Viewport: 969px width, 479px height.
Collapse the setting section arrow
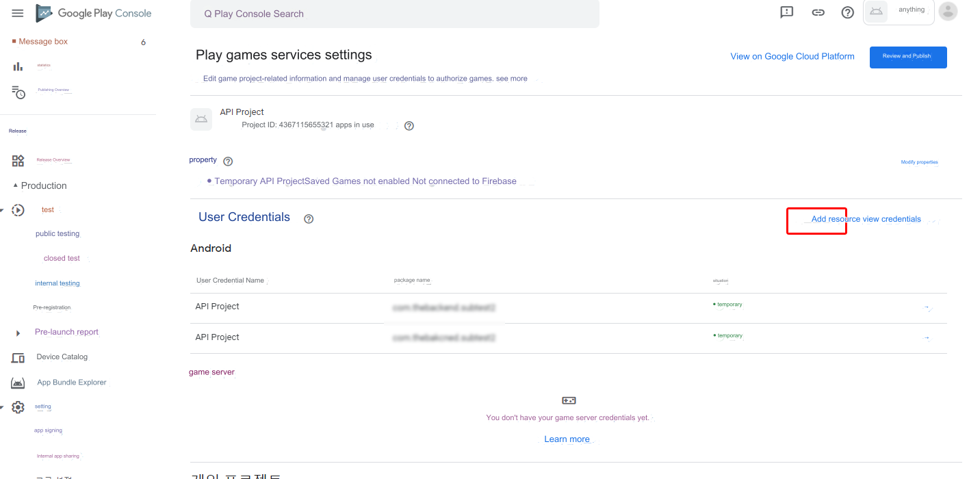tap(2, 407)
